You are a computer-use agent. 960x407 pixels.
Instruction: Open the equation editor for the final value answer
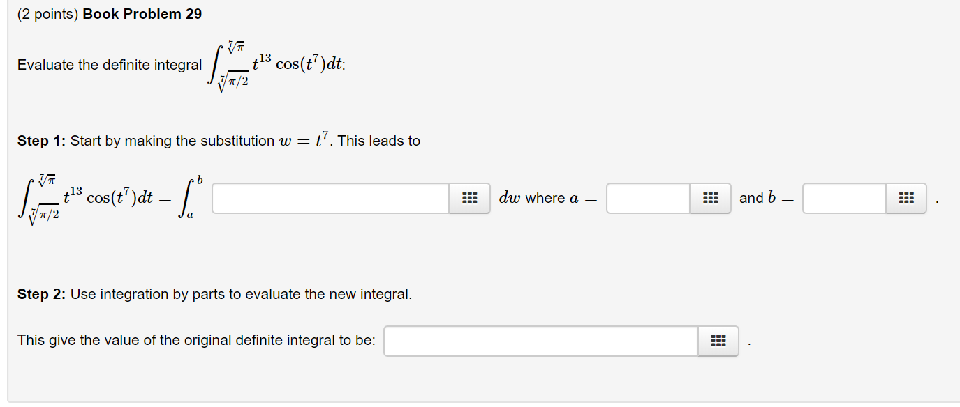(718, 341)
